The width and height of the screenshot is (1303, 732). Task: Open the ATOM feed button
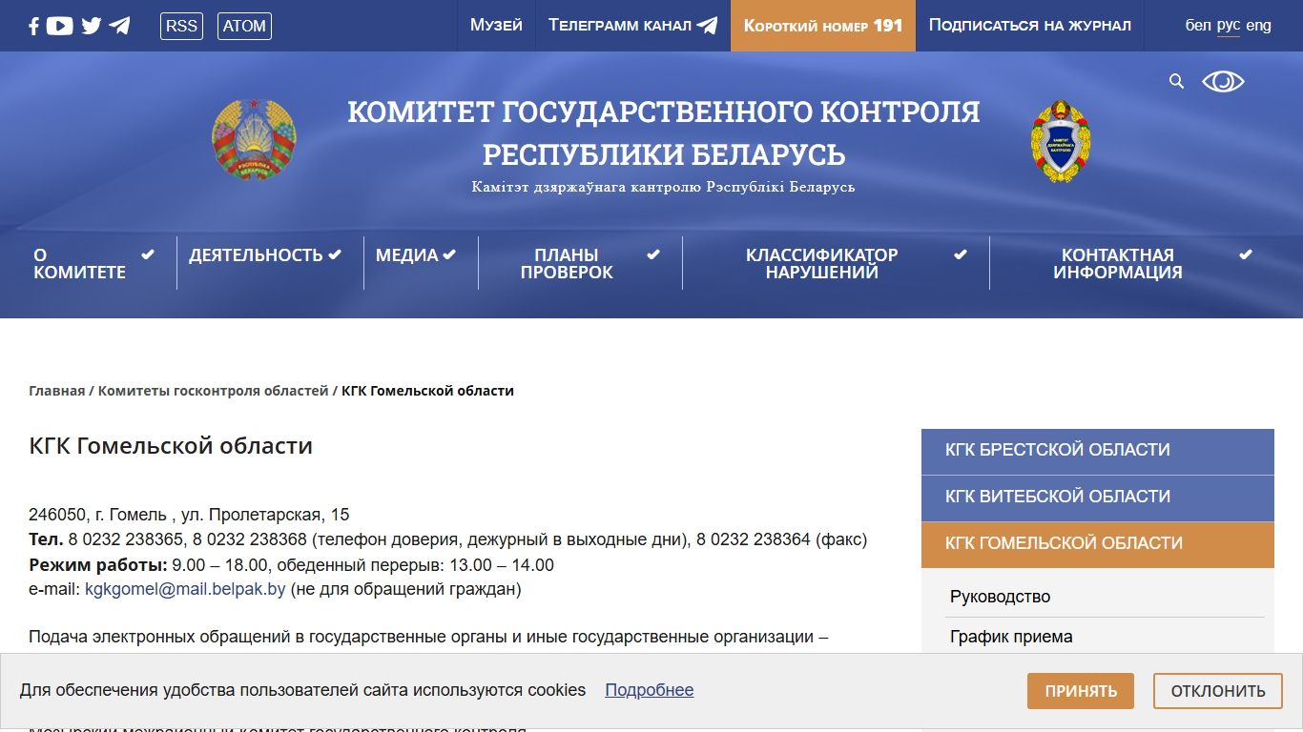244,26
